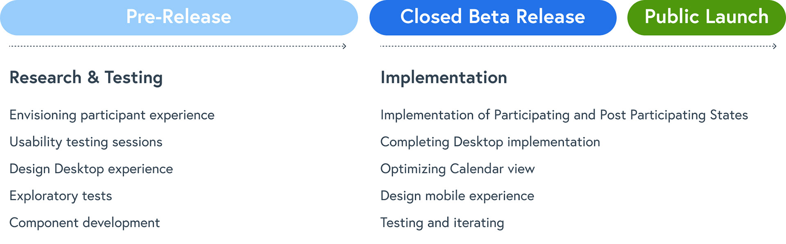Choose the Component development entry
786x244 pixels.
click(x=85, y=223)
